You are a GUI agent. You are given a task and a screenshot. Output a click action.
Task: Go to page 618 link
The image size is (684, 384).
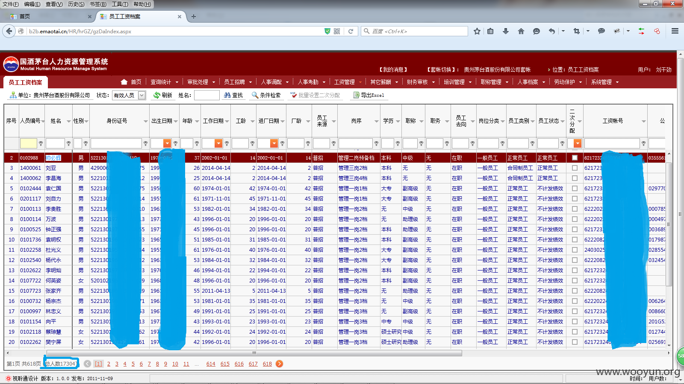coord(267,364)
